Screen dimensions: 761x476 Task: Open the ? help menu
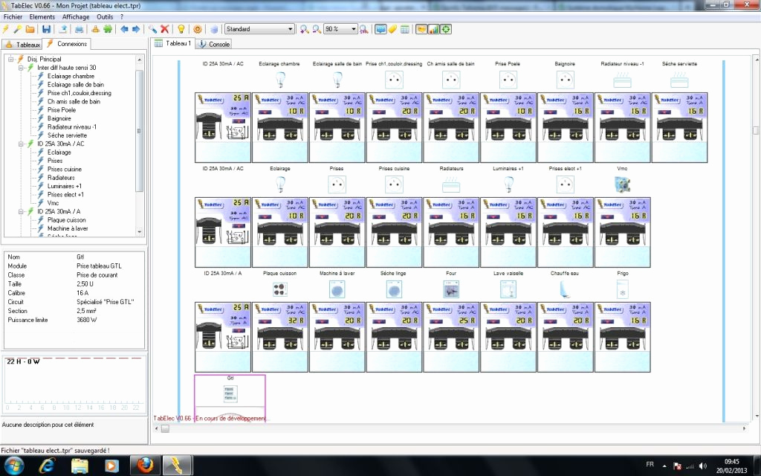coord(122,16)
